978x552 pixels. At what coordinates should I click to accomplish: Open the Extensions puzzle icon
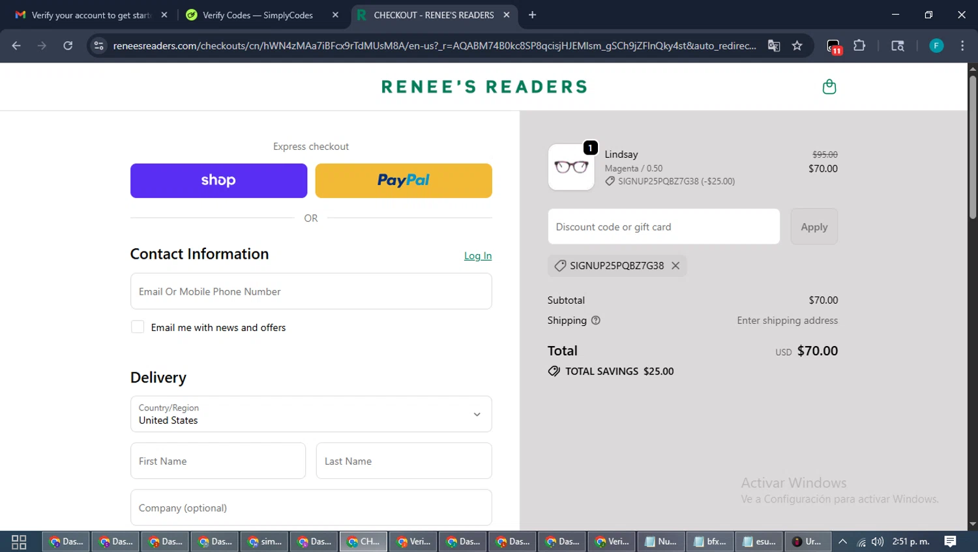coord(859,46)
